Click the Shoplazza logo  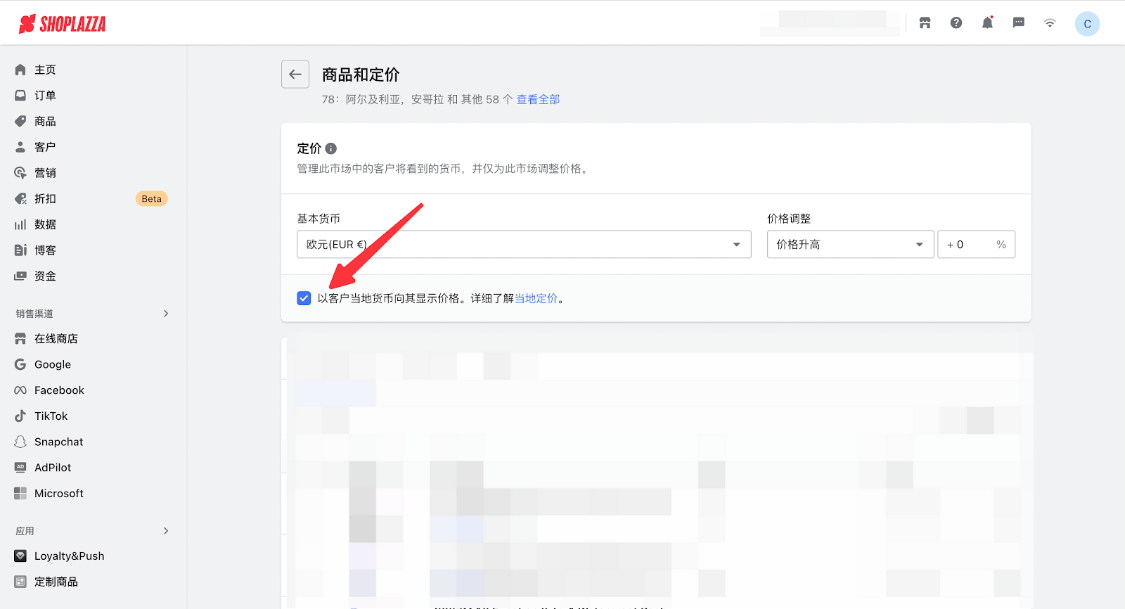click(x=63, y=24)
